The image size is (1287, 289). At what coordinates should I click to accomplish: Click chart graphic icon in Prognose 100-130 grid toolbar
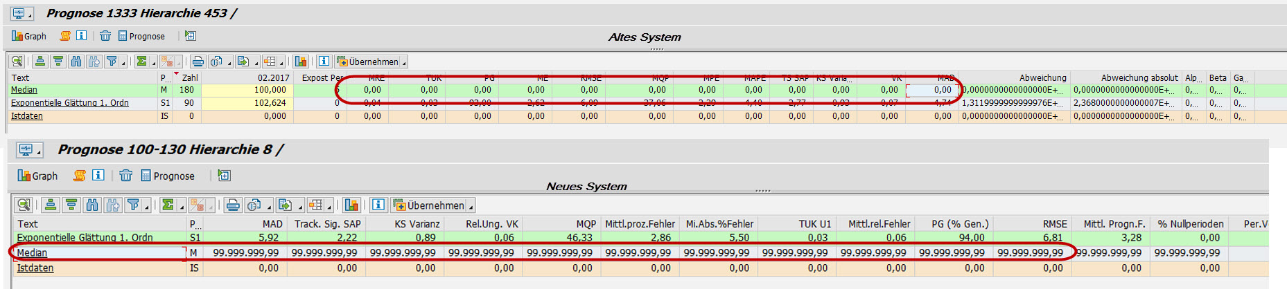pyautogui.click(x=351, y=205)
